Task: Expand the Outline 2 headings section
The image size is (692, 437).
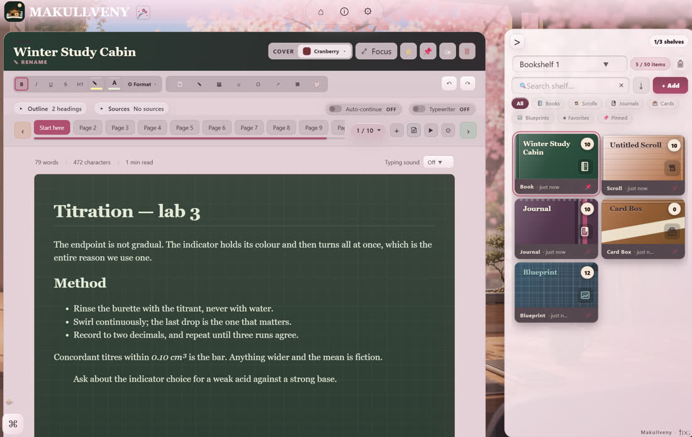Action: 50,109
